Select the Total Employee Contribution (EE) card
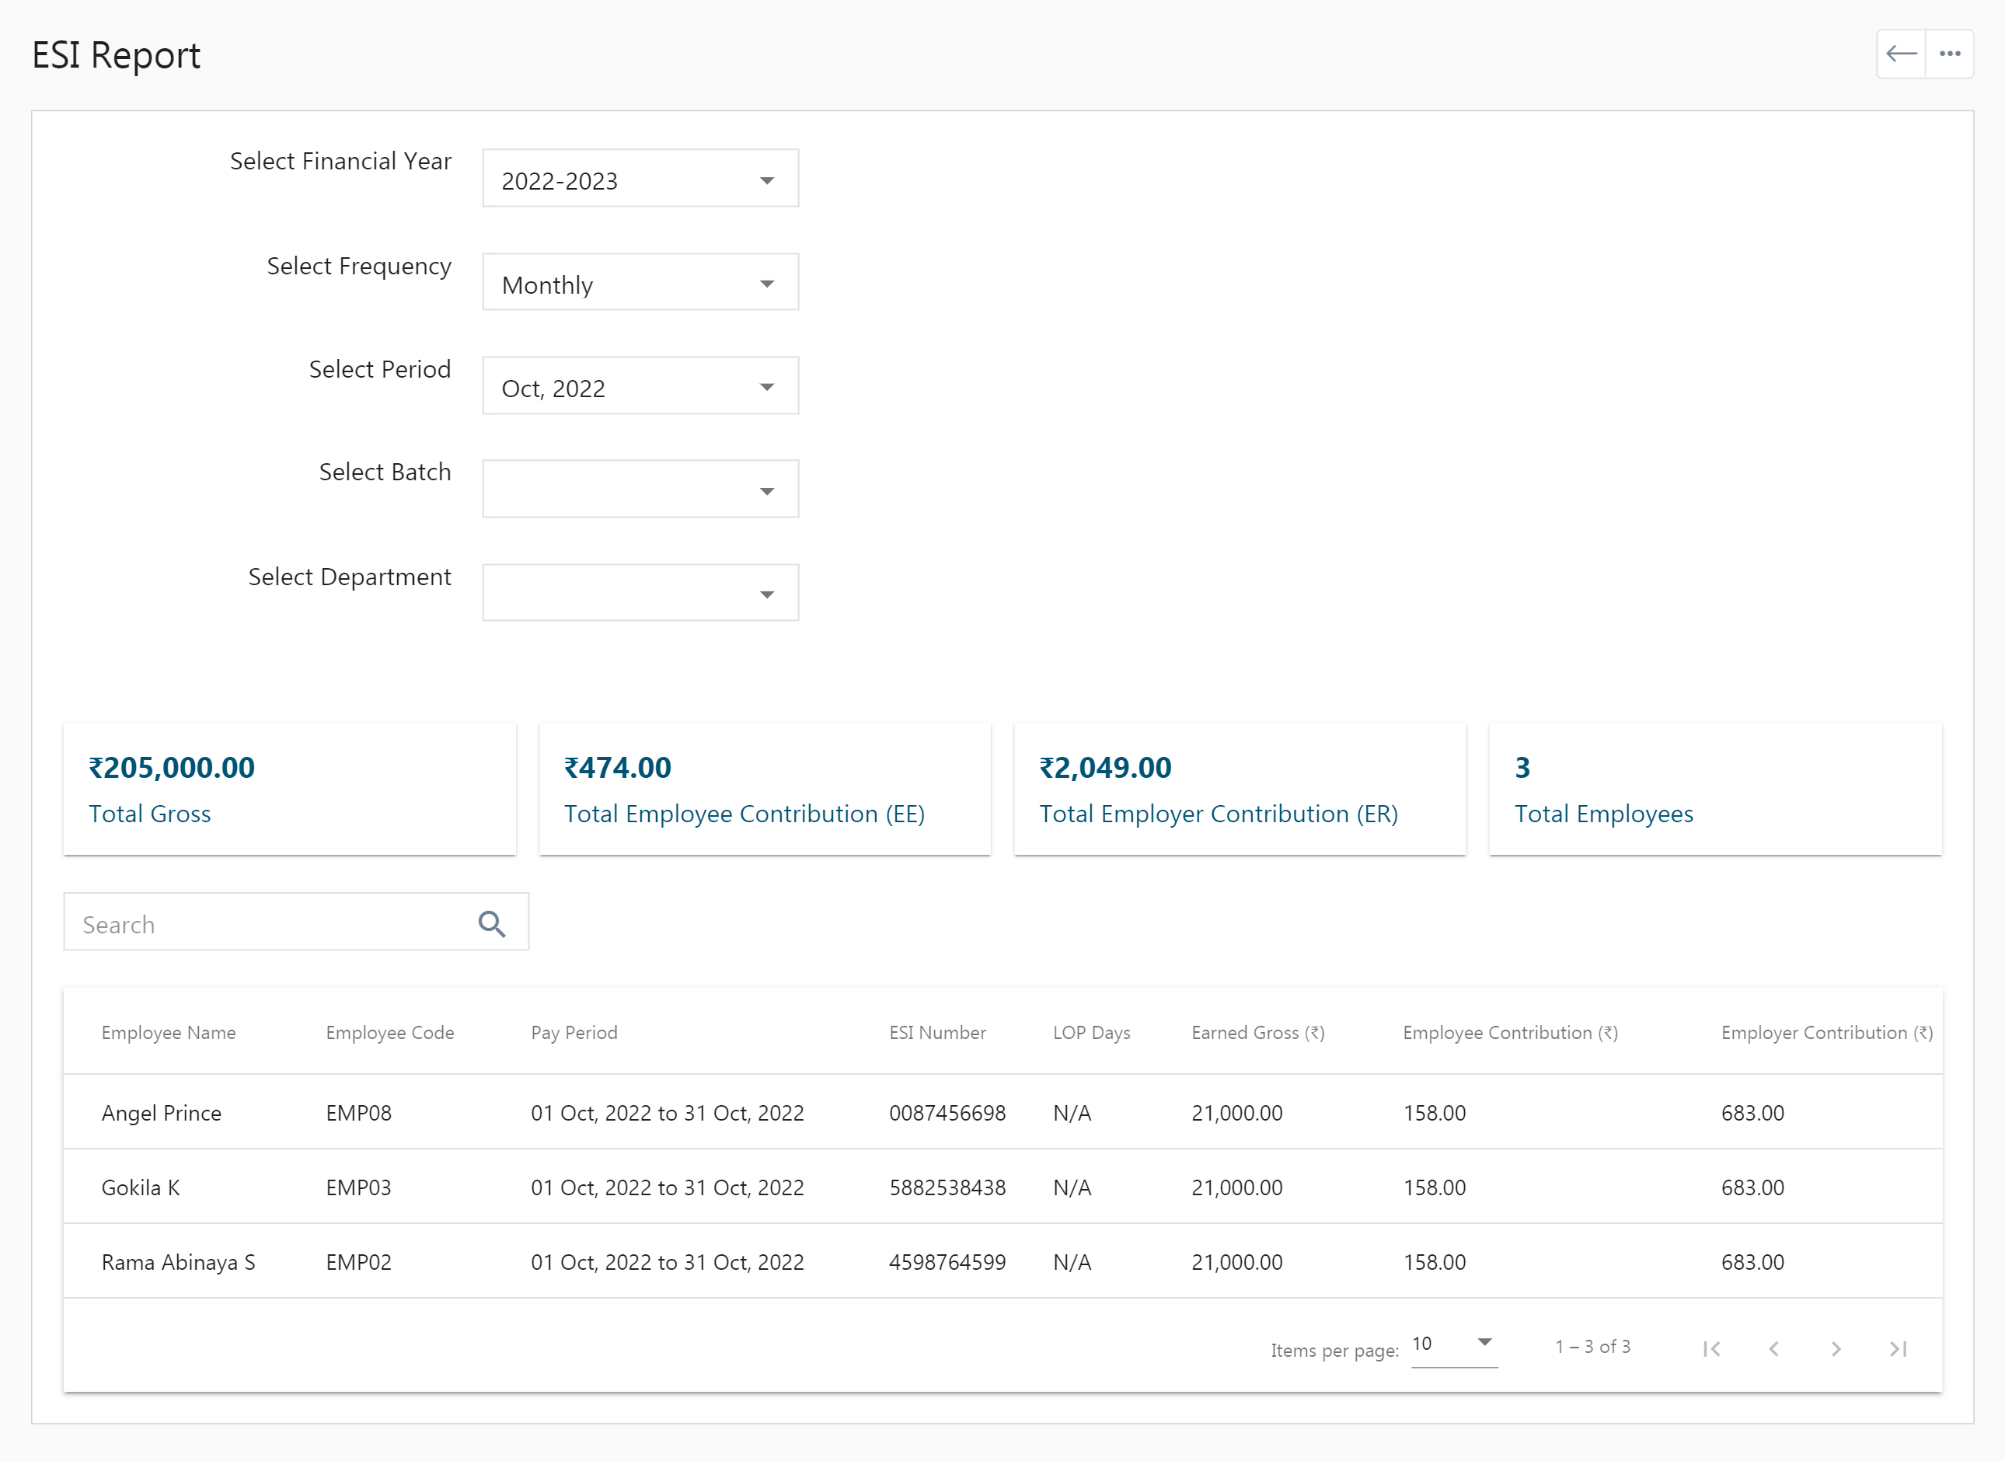 point(765,789)
